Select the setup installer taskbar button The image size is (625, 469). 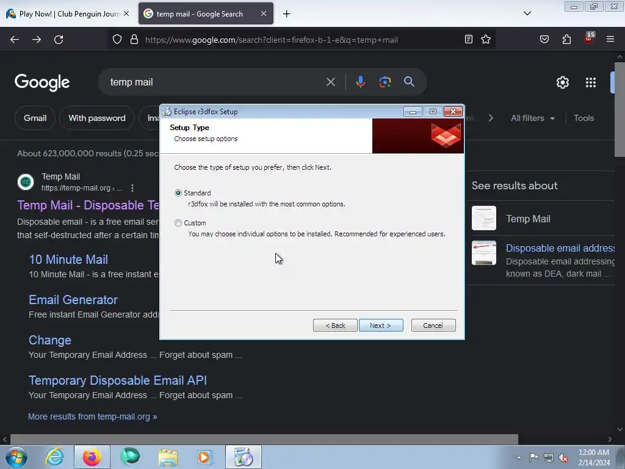[x=243, y=457]
